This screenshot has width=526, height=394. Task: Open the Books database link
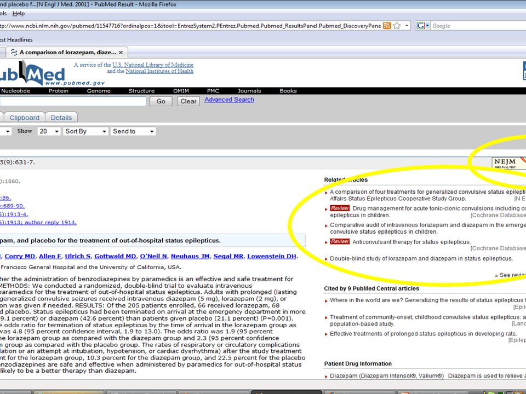click(x=288, y=91)
